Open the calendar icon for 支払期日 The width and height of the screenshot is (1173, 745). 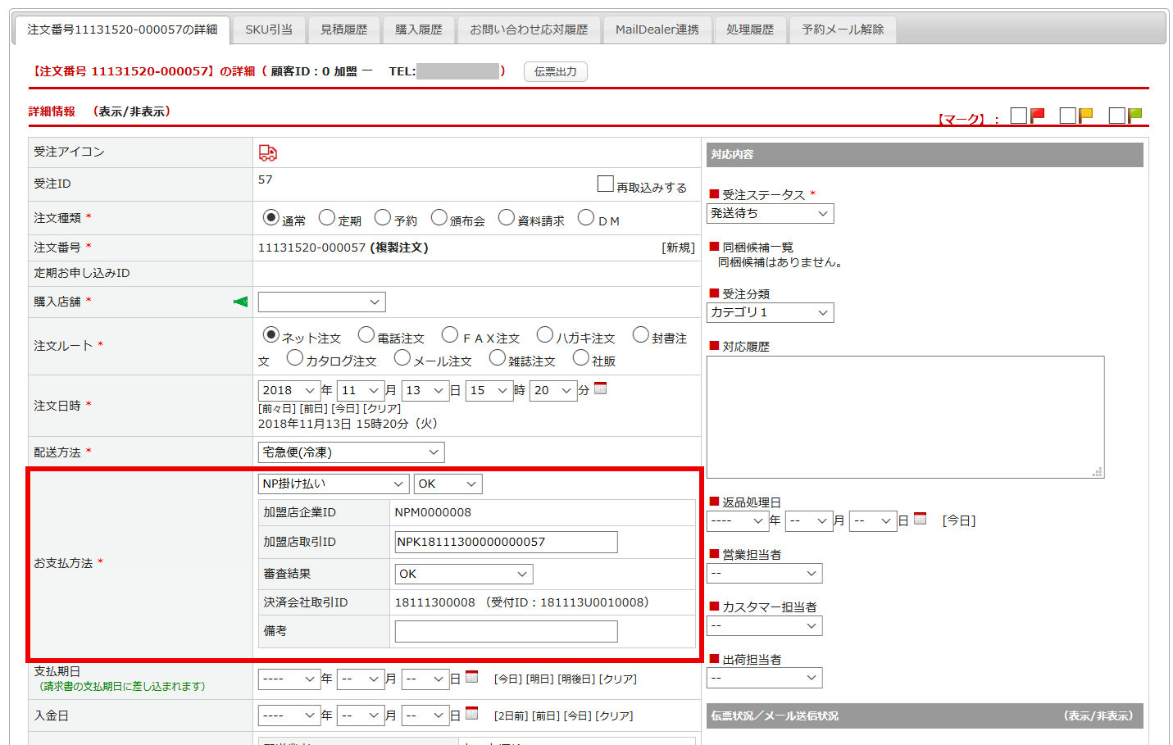click(472, 677)
